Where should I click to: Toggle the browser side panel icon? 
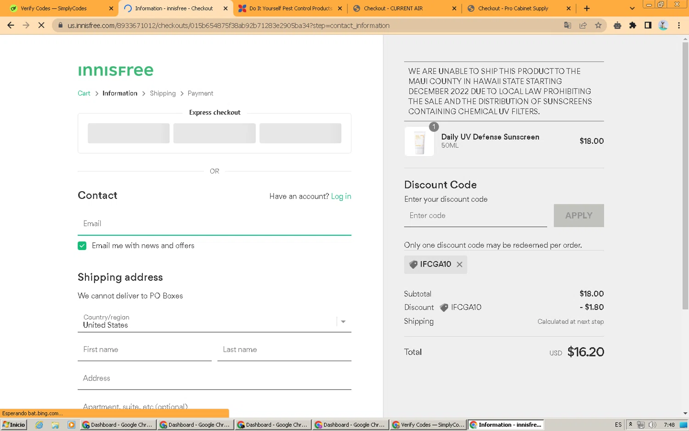[648, 25]
